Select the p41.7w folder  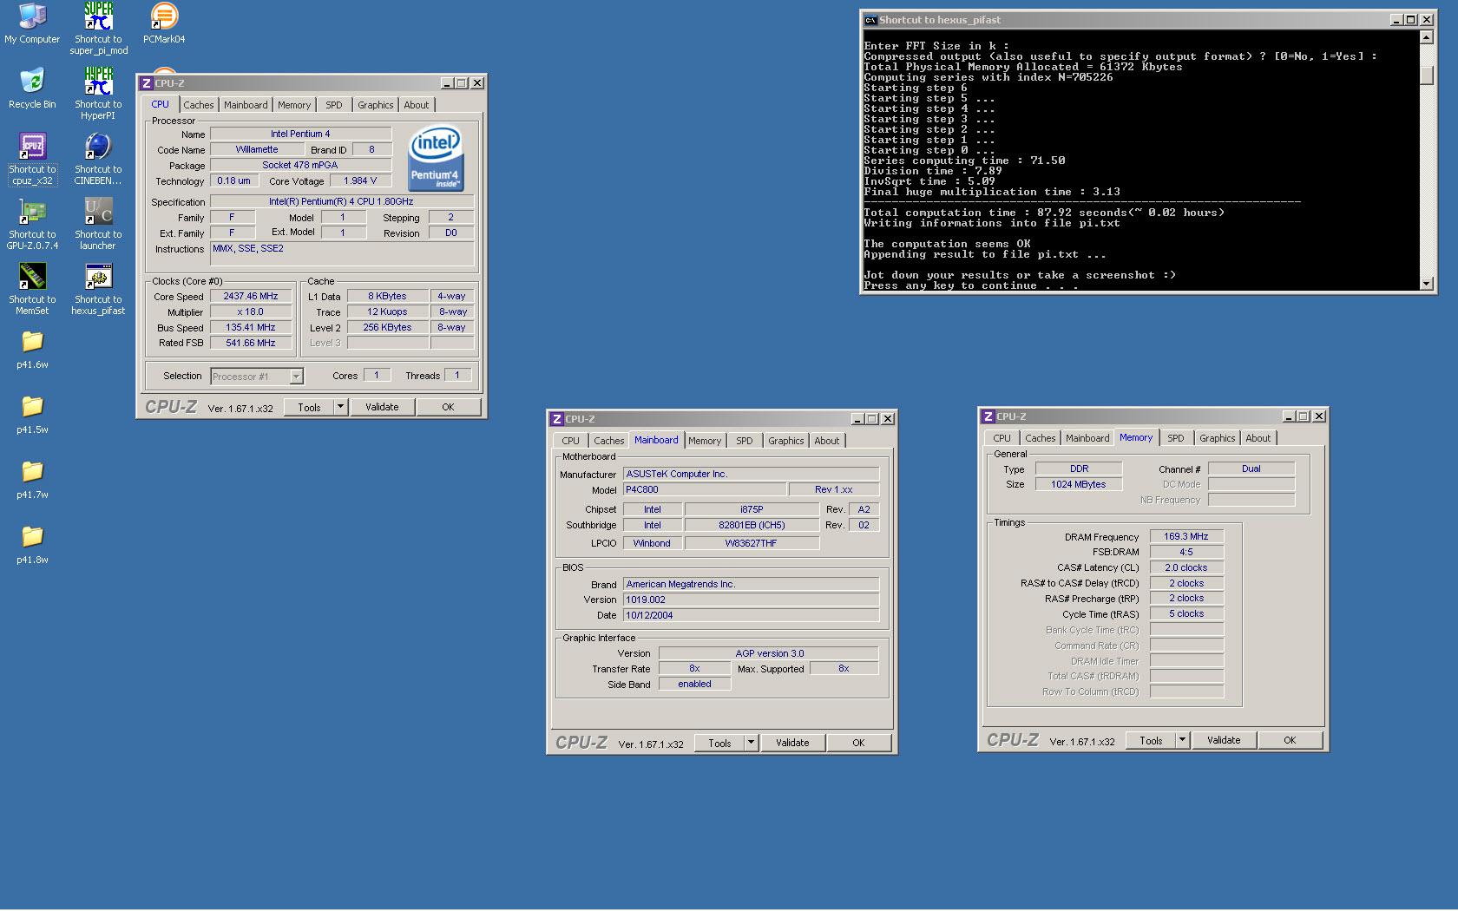[32, 479]
